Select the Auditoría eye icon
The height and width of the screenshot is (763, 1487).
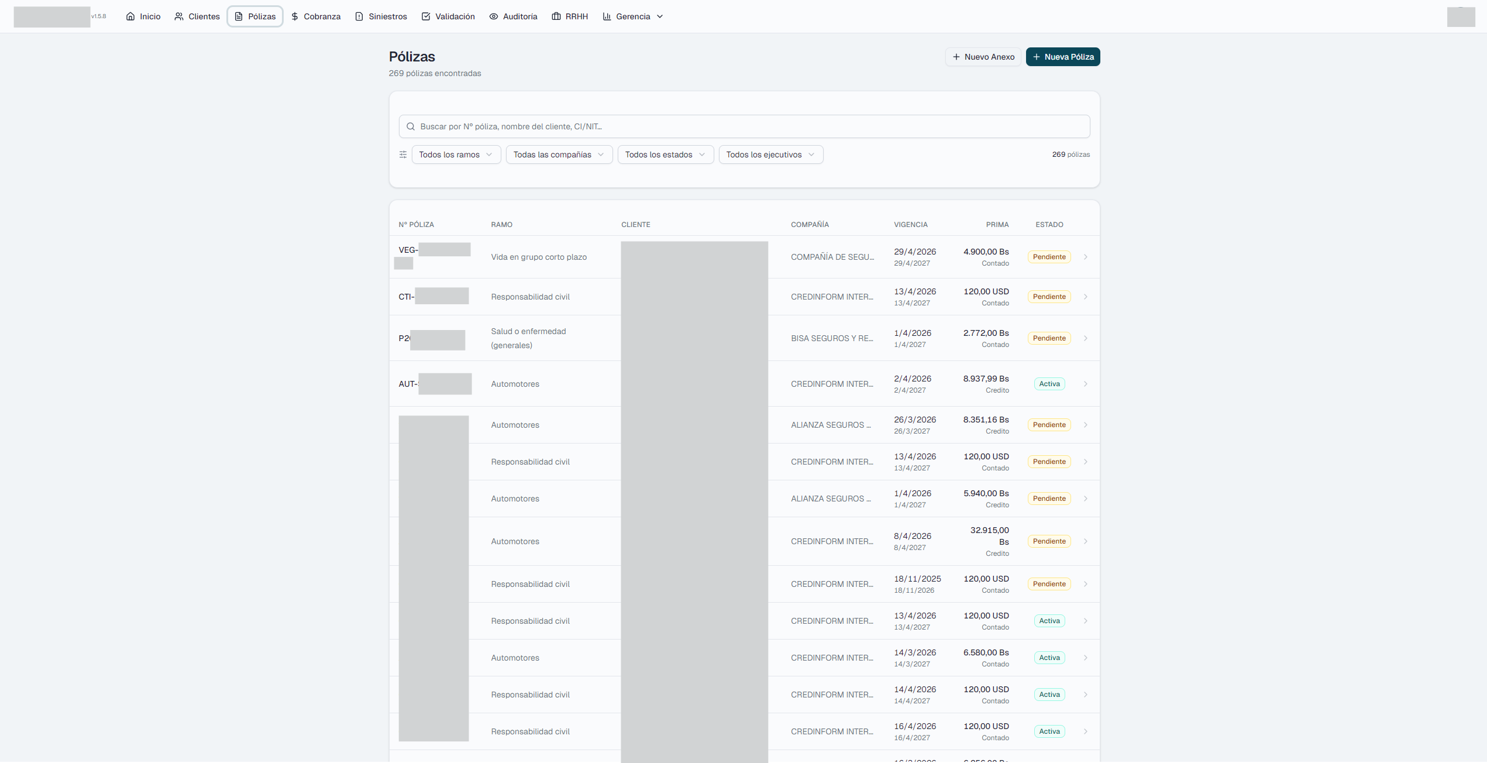click(493, 16)
